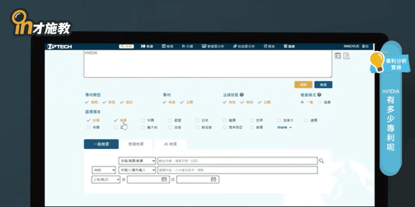Click the IPTECH logo

pos(60,46)
